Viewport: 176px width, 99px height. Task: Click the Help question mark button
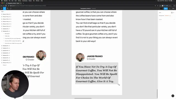(x=173, y=96)
